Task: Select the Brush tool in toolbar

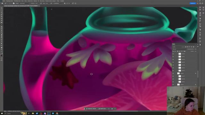Action: tap(2, 25)
